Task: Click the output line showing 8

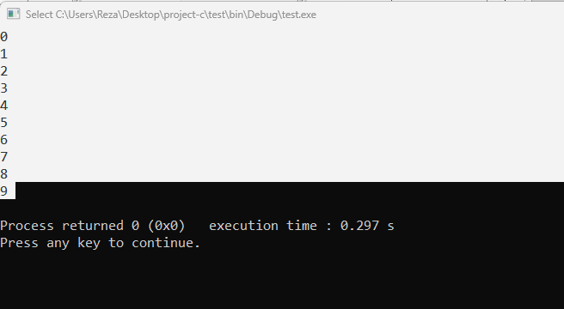Action: pyautogui.click(x=4, y=174)
